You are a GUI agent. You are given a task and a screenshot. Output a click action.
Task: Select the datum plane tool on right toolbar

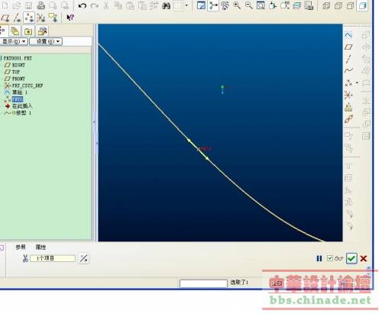348,47
